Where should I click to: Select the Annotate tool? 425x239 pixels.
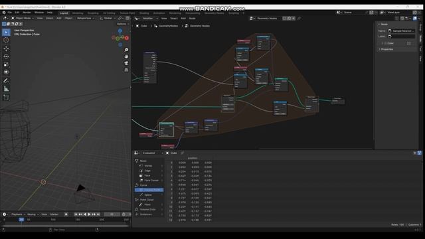click(6, 81)
